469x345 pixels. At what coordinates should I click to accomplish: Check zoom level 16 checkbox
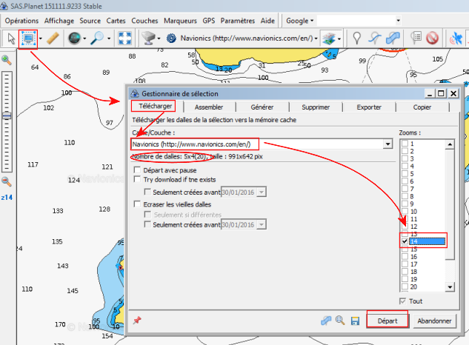[405, 256]
